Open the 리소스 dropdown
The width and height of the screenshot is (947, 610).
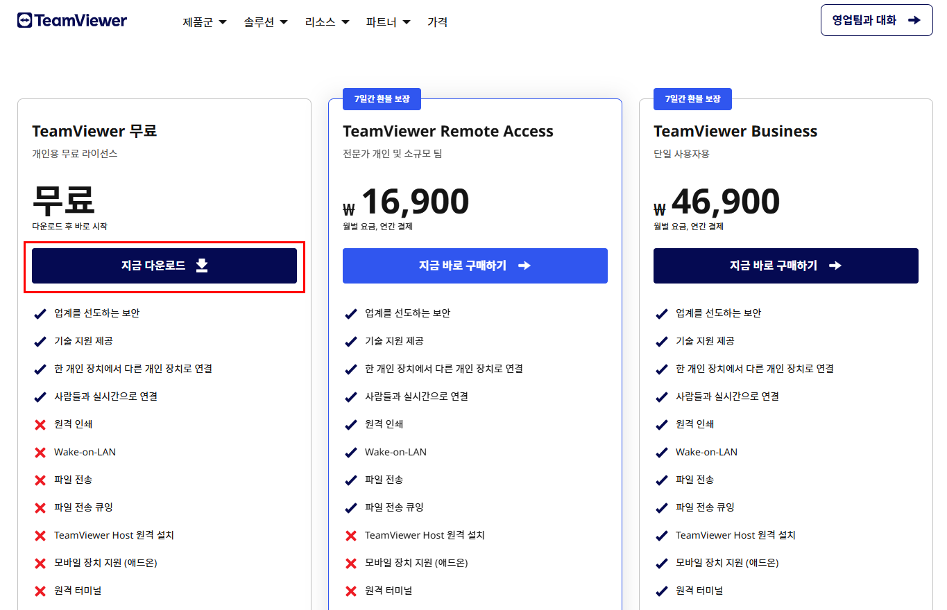point(327,22)
